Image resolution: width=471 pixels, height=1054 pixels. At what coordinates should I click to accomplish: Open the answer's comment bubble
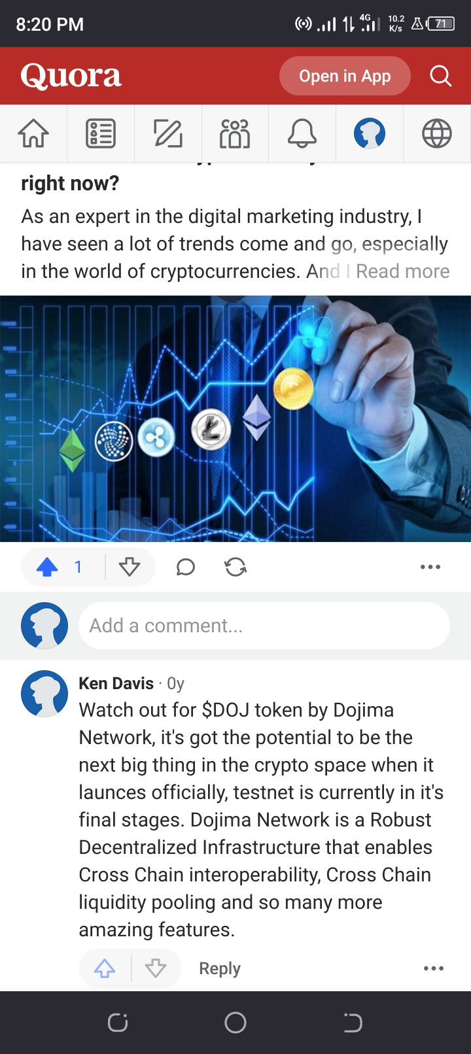186,567
